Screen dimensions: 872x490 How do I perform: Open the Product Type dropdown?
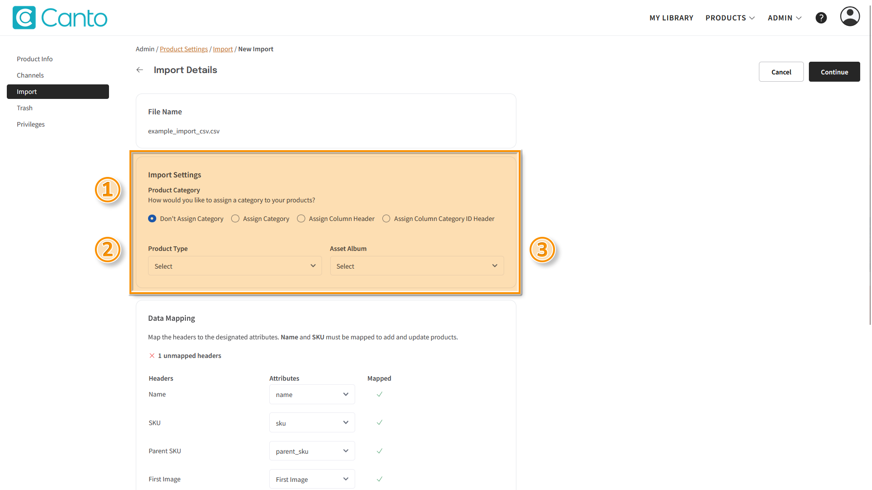pyautogui.click(x=235, y=266)
